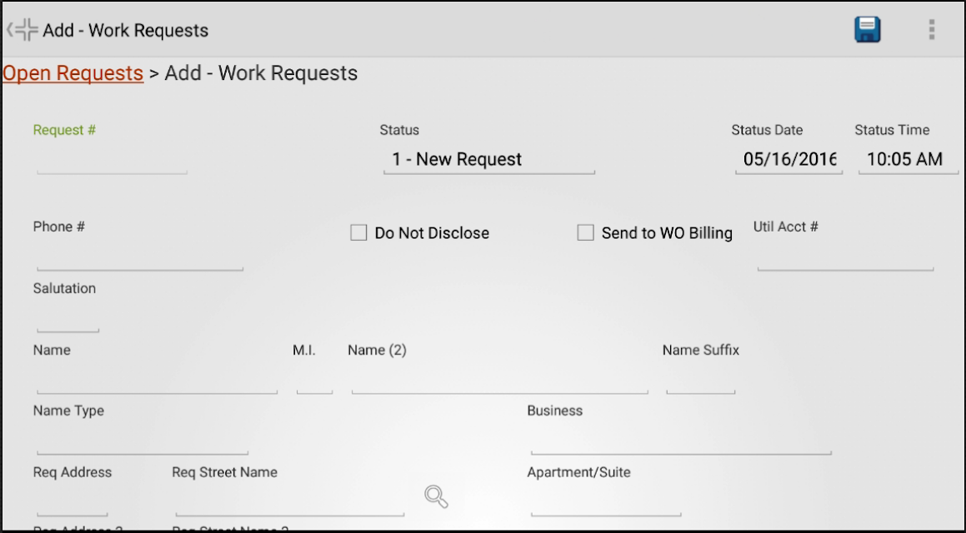Select the Salutation field

68,318
